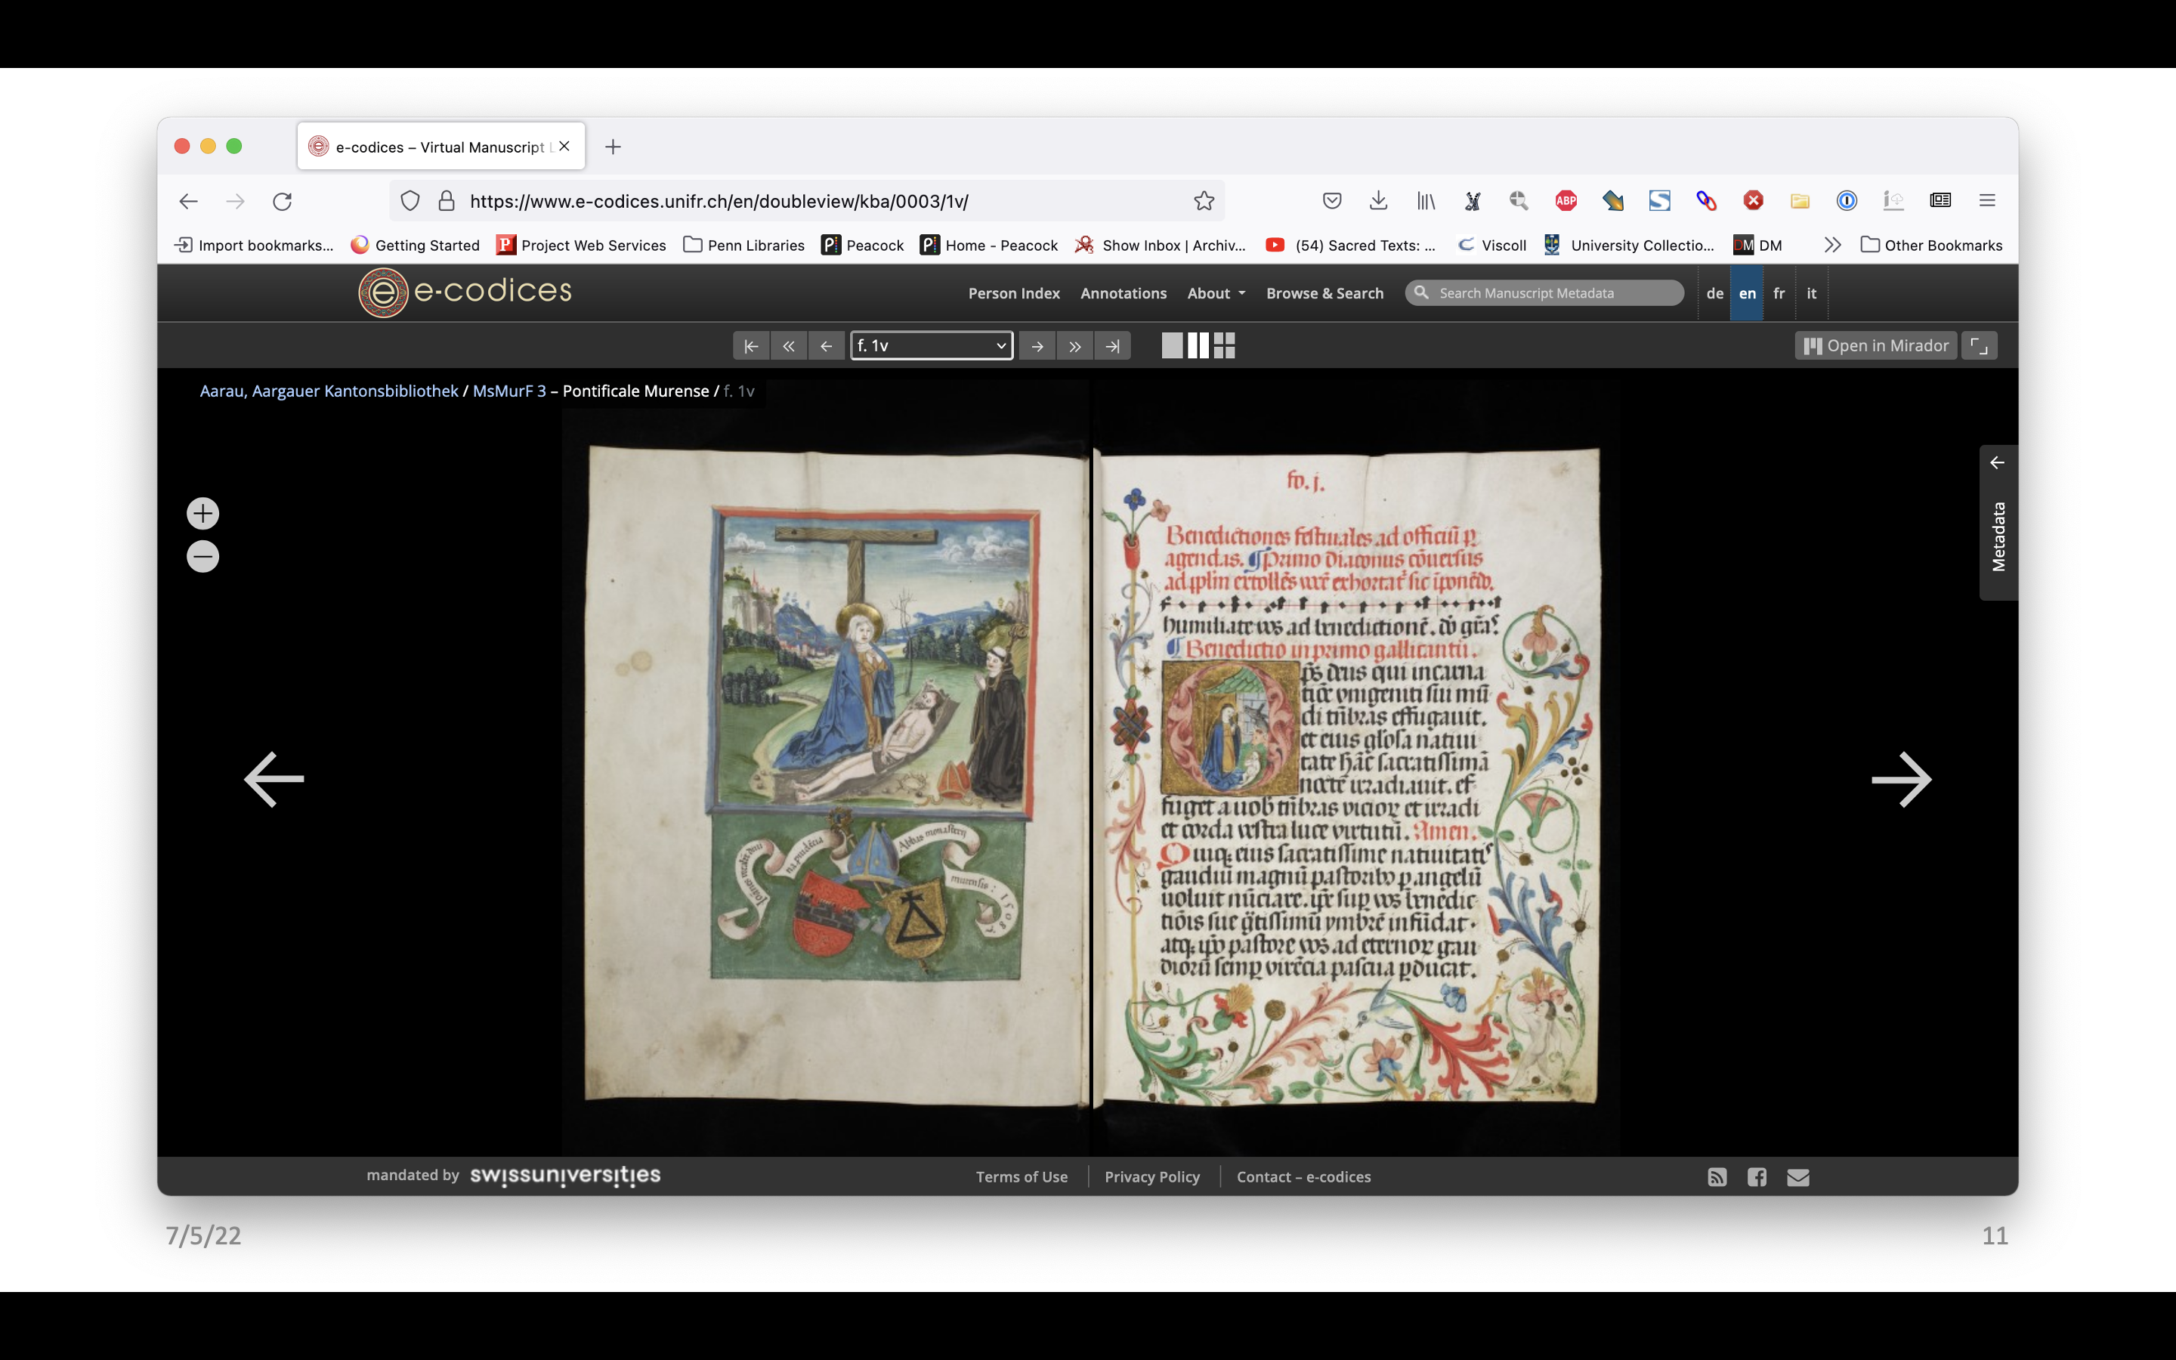Focus the Search Manuscript Metadata field
The height and width of the screenshot is (1360, 2176).
1544,293
